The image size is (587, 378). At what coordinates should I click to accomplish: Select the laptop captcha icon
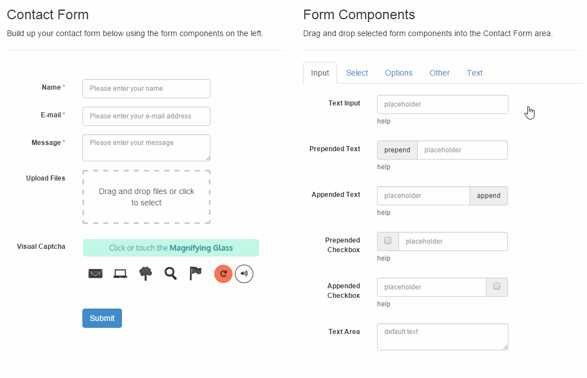coord(120,274)
